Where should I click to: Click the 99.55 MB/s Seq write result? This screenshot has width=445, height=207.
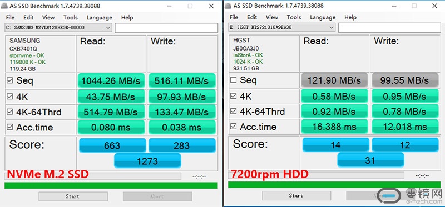tap(405, 80)
